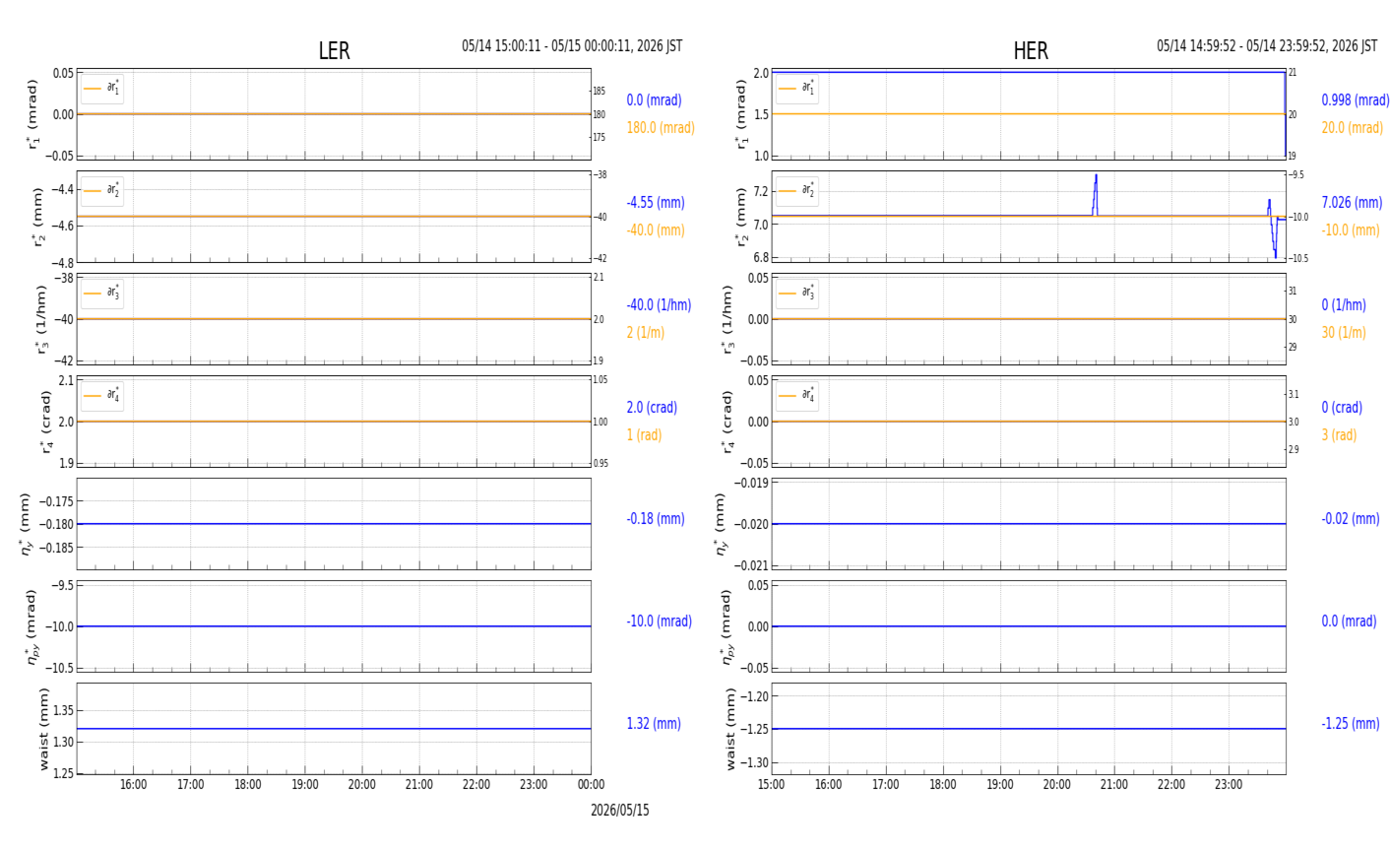Click the -10.0 (mm) orange value
This screenshot has height=851, width=1390.
coord(1351,230)
